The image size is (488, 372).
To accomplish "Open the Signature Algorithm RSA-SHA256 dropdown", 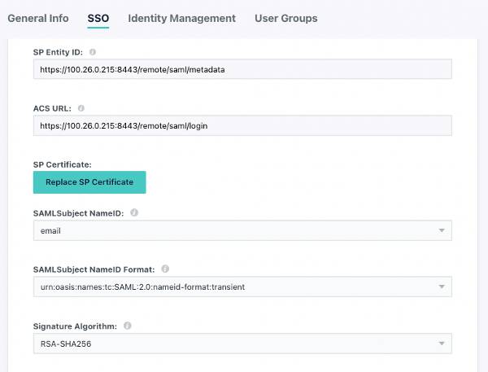I will 242,344.
